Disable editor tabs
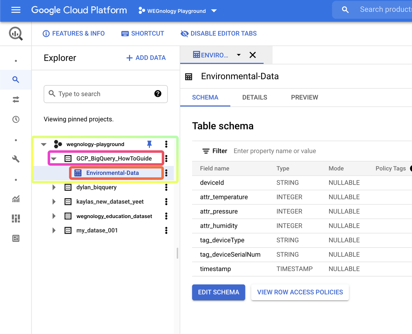 coord(219,33)
